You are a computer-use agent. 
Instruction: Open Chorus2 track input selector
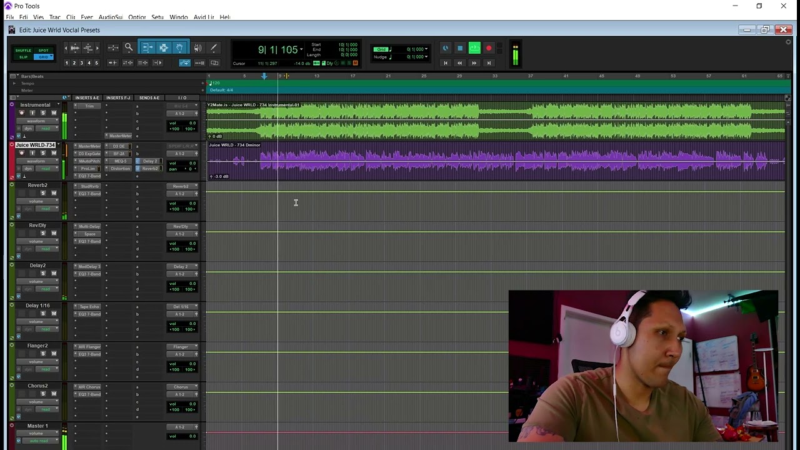(181, 387)
